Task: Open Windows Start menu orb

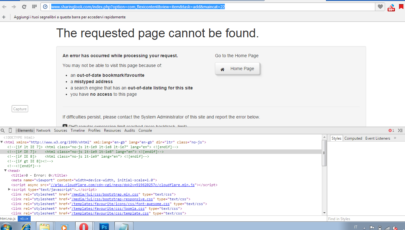Action: pos(6,227)
